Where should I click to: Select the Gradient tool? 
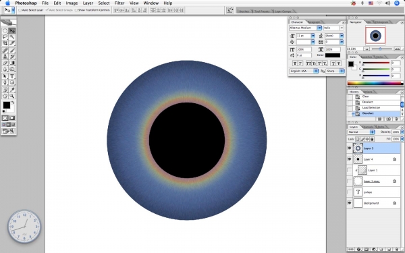click(12, 63)
